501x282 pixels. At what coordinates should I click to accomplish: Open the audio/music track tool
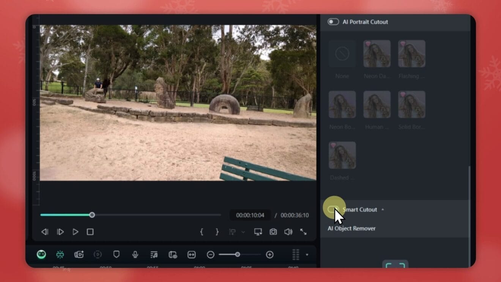tap(154, 254)
